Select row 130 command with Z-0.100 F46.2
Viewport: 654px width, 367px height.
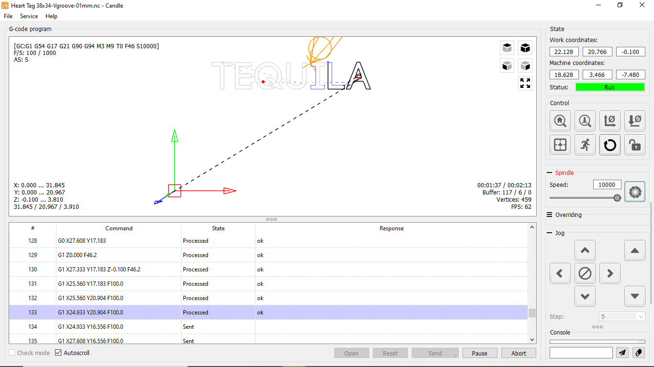coord(269,270)
